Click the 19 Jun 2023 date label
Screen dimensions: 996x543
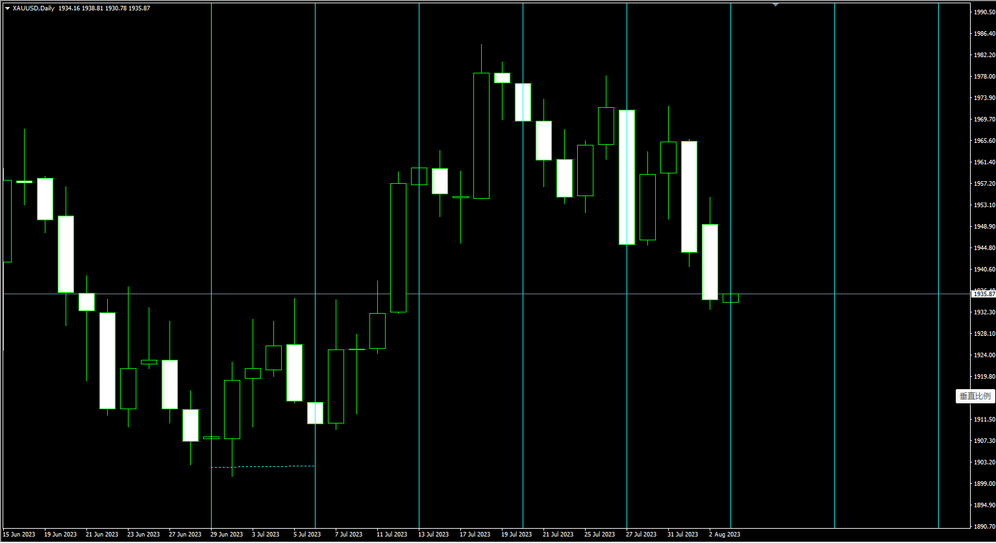[60, 535]
